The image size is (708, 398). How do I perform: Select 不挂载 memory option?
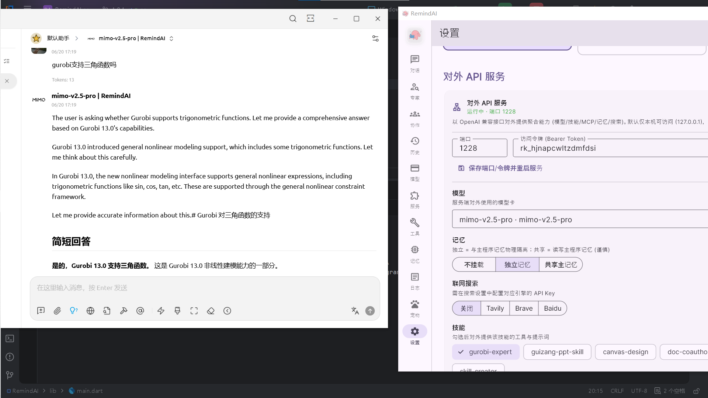[x=474, y=265]
